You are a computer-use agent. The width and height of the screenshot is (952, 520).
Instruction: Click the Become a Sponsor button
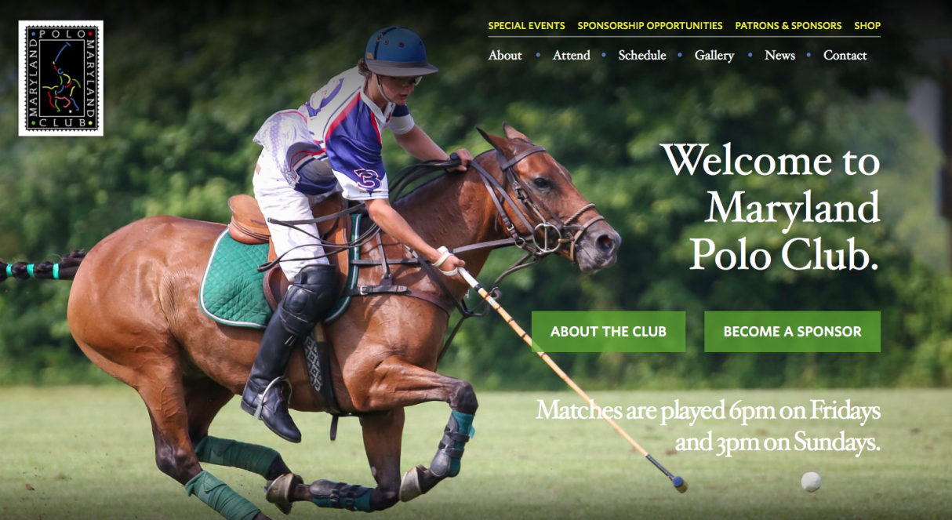(792, 332)
